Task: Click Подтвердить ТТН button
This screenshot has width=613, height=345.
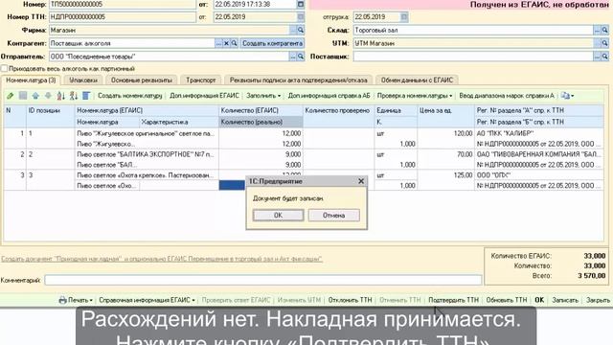Action: pos(453,300)
